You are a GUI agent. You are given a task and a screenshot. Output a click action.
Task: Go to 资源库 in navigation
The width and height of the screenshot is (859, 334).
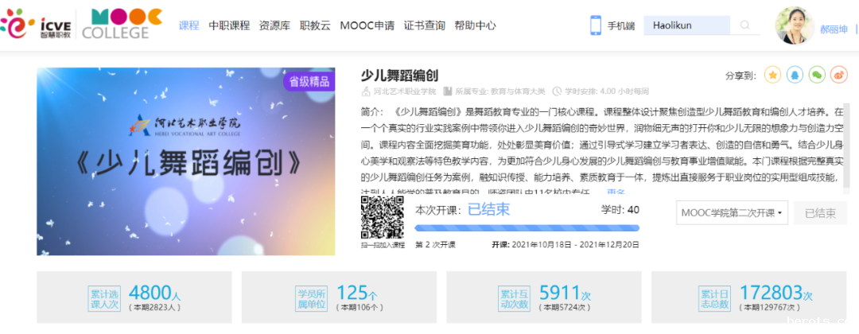click(274, 25)
